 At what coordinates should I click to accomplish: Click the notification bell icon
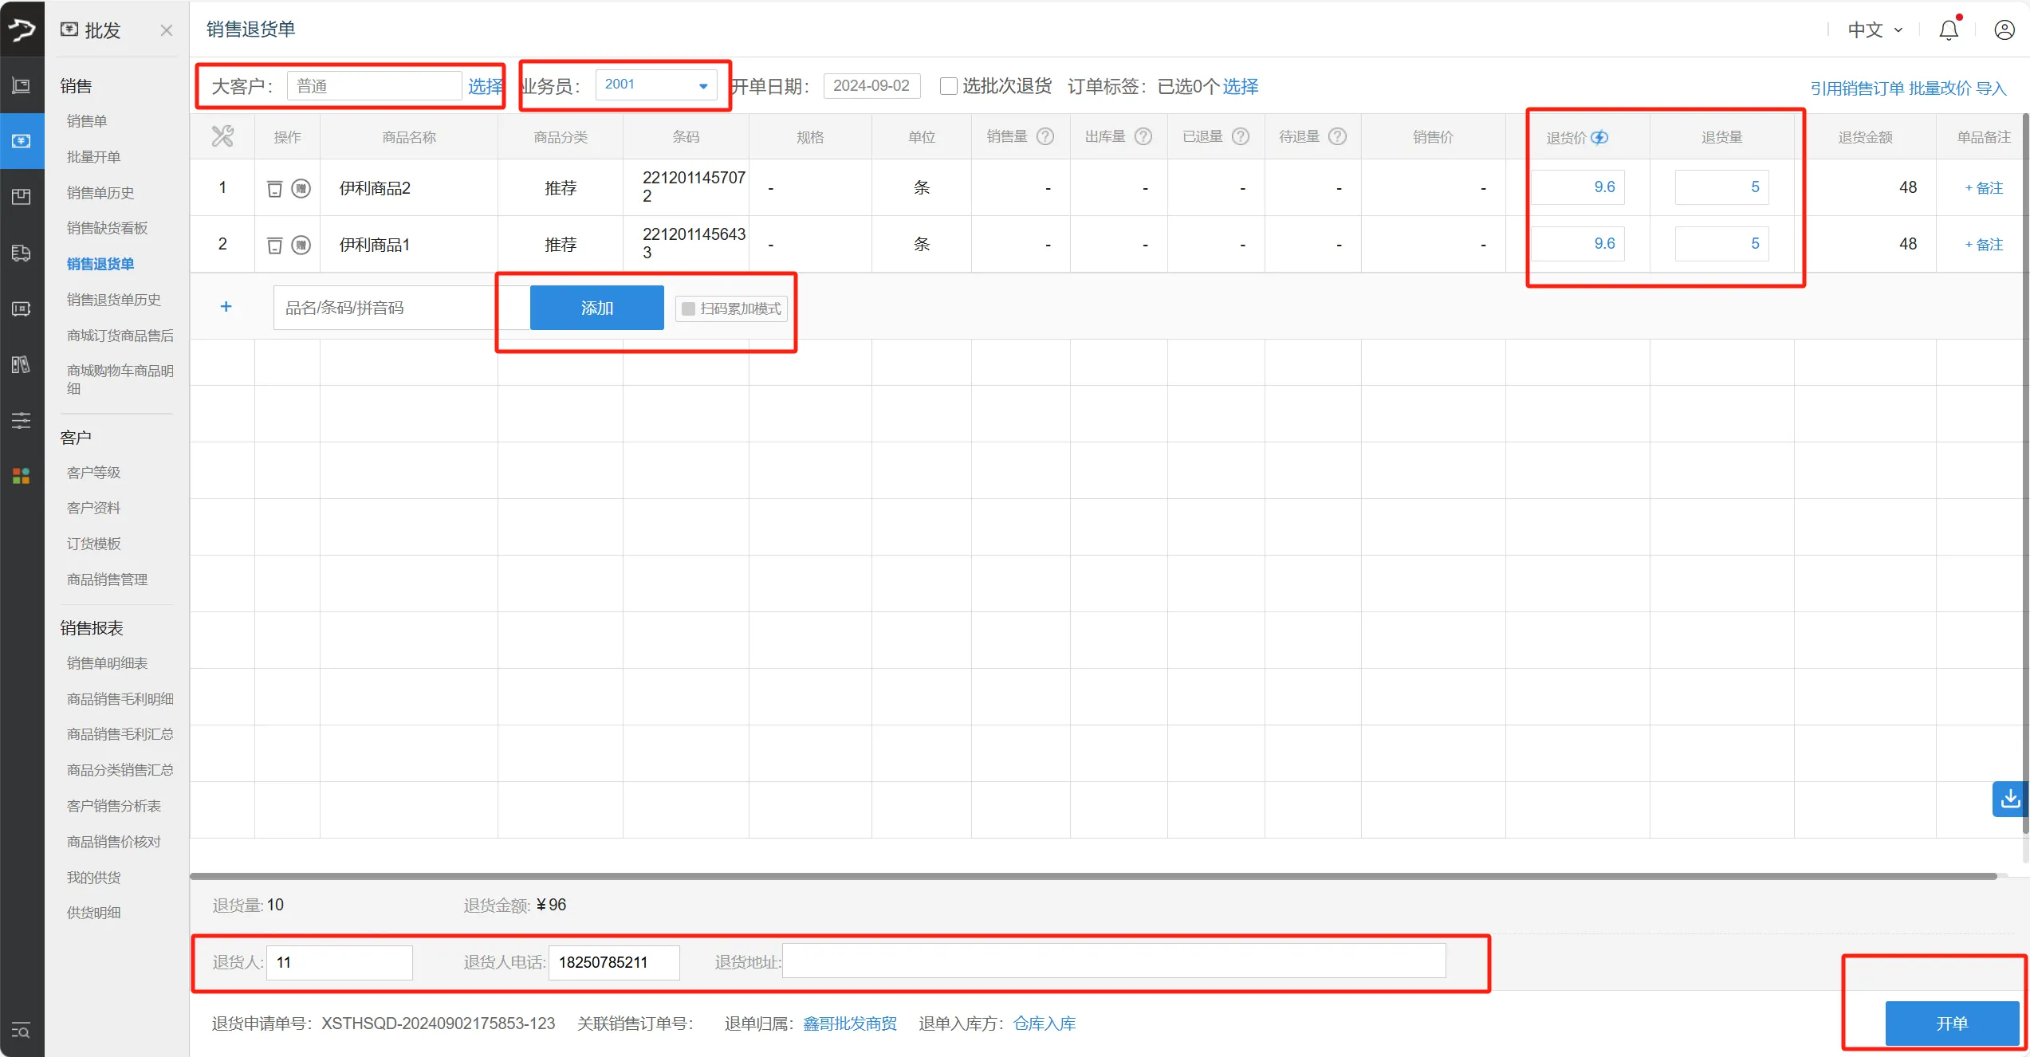(x=1948, y=30)
